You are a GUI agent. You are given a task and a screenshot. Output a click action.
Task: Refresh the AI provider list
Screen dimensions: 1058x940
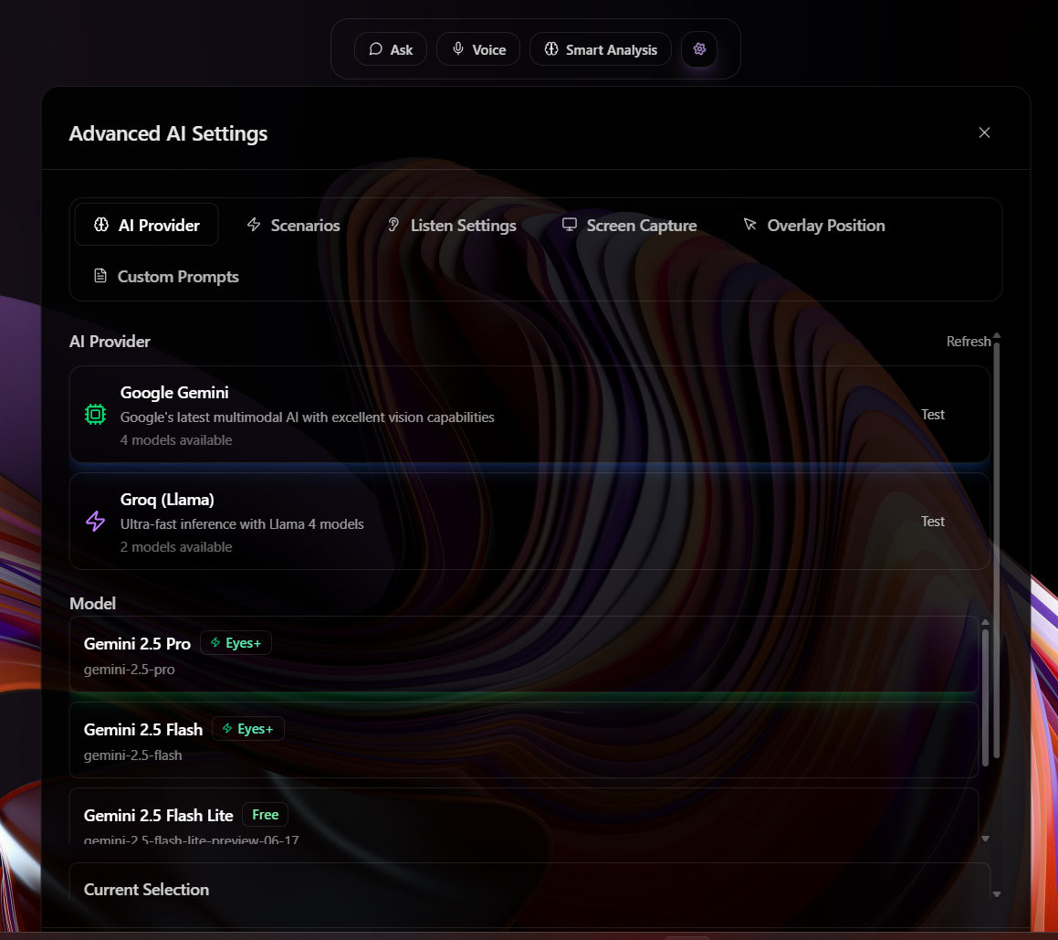point(969,341)
